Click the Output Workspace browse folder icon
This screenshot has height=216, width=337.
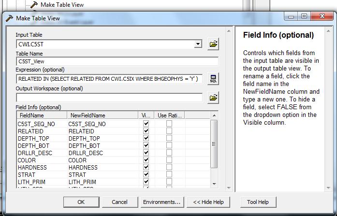[x=213, y=97]
